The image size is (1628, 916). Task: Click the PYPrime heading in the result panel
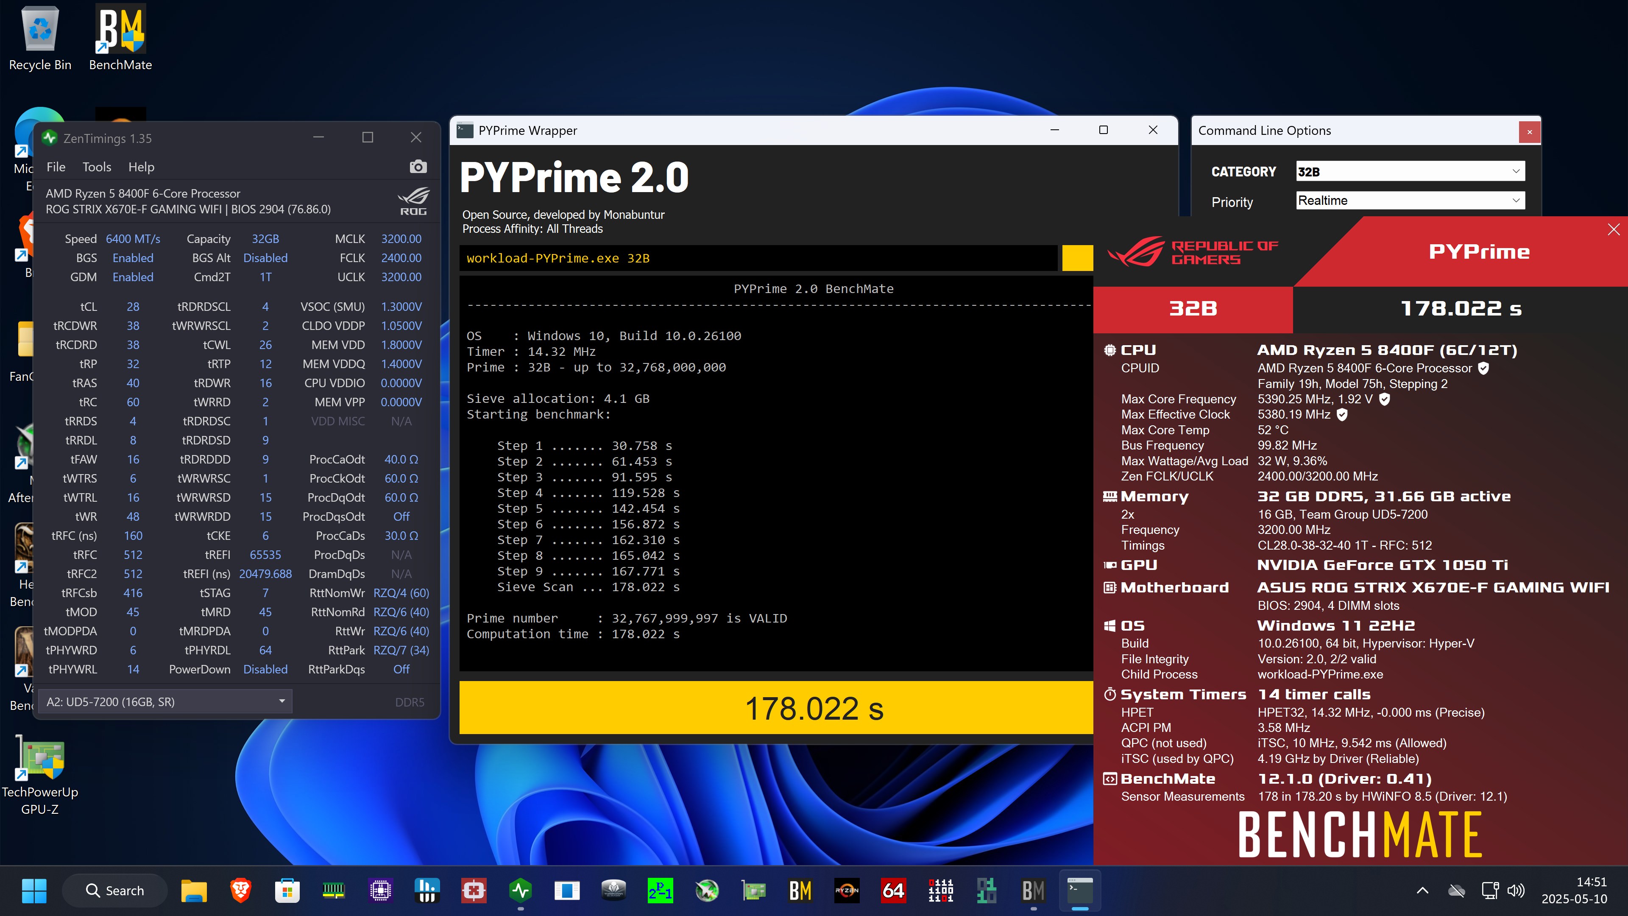pos(1480,251)
